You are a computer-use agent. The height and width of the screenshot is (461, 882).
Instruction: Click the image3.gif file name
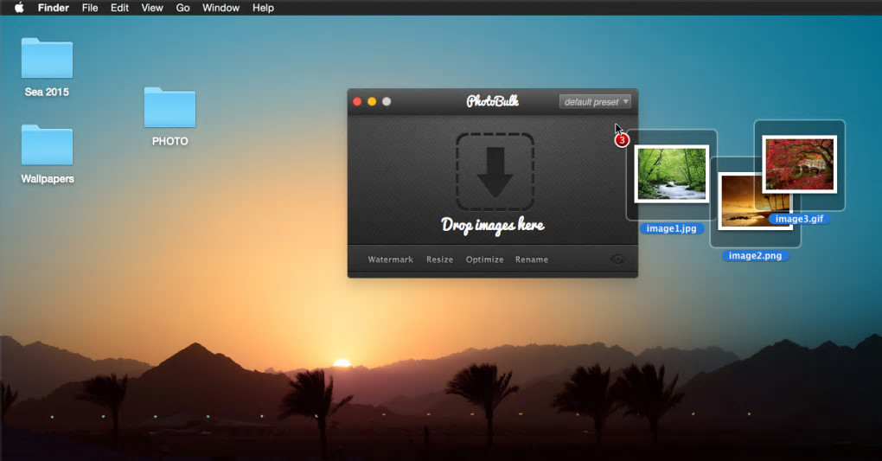coord(799,219)
